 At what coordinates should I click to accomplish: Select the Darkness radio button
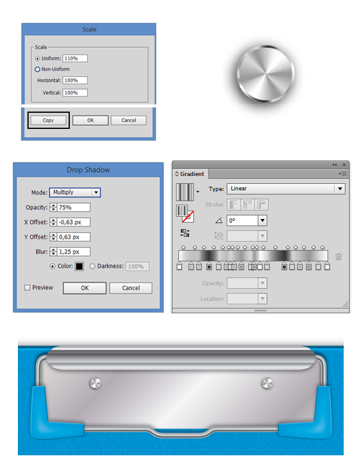point(92,266)
